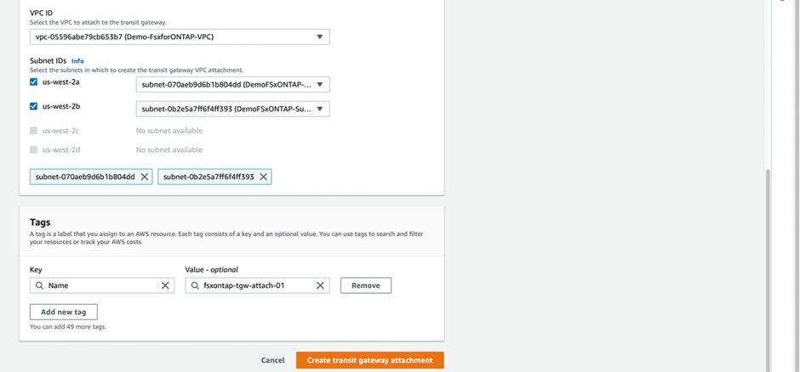Toggle the us-west-2d availability zone checkbox
The height and width of the screenshot is (372, 800).
point(34,149)
